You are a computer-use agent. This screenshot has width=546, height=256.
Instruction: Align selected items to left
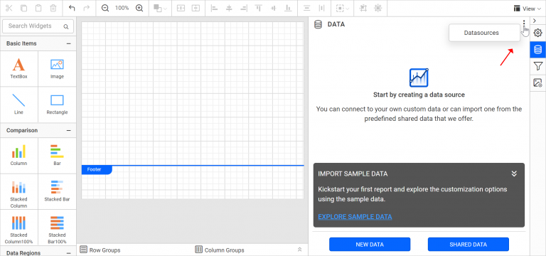215,8
